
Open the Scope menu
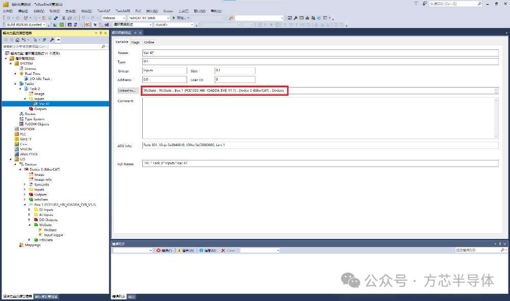168,11
